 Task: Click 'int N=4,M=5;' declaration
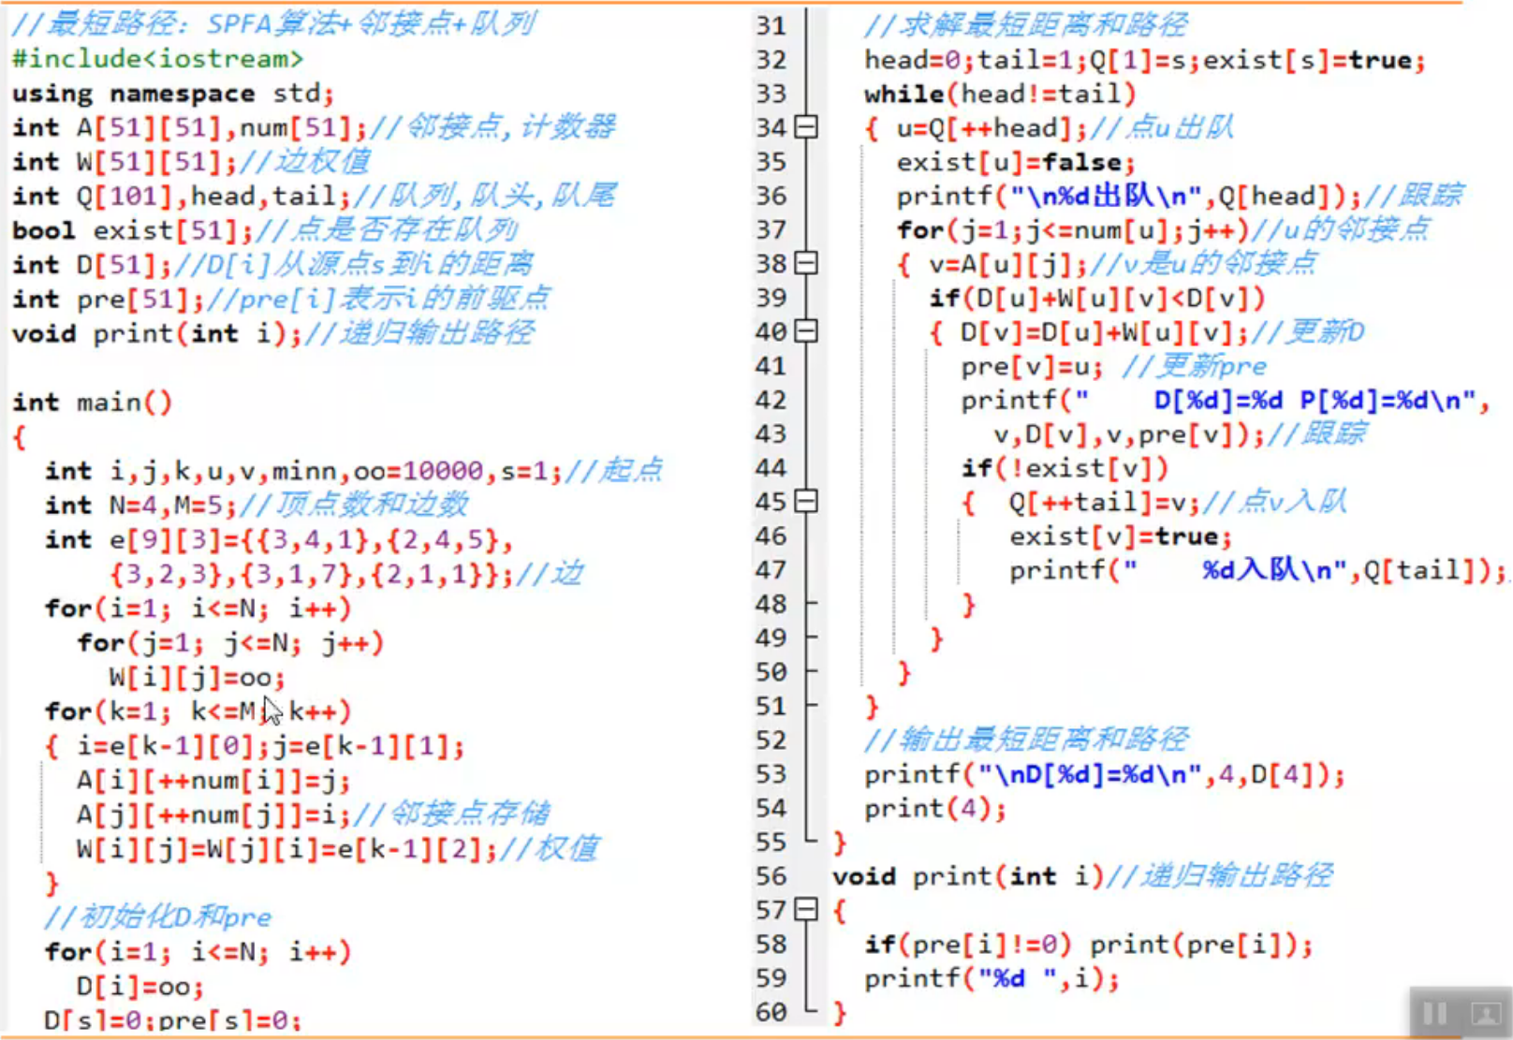(x=140, y=505)
